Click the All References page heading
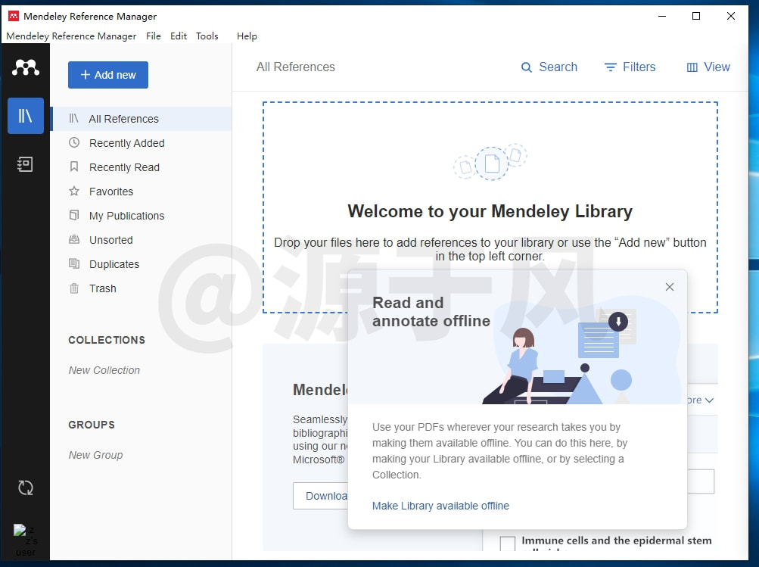 tap(296, 67)
